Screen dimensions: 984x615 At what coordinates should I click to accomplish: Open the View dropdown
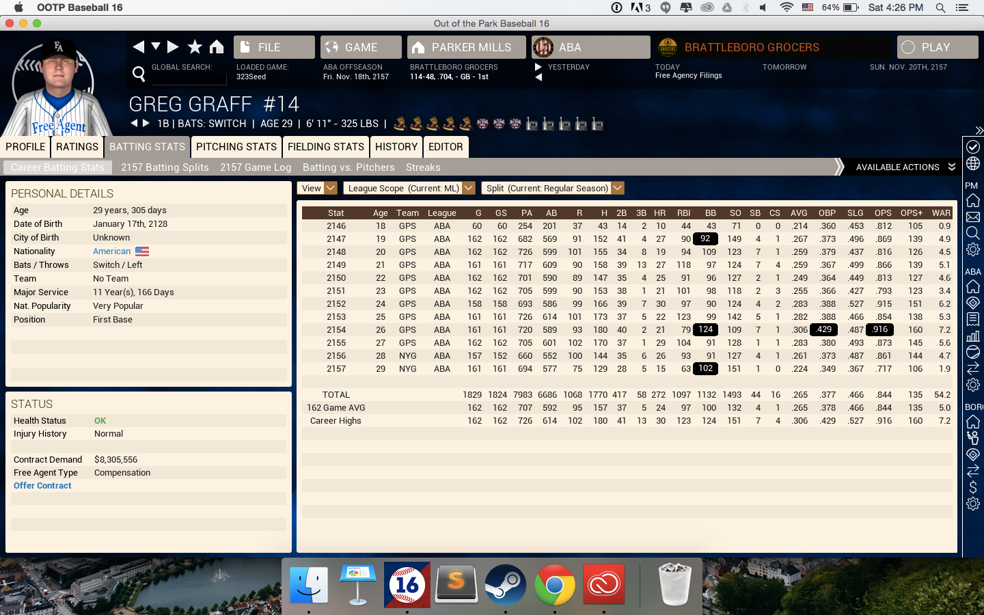tap(317, 188)
